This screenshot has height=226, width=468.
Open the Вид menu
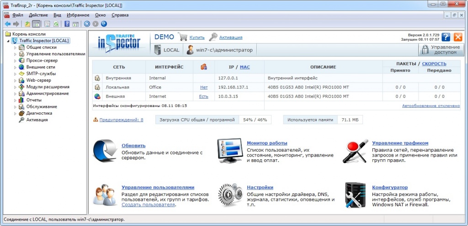(x=57, y=15)
